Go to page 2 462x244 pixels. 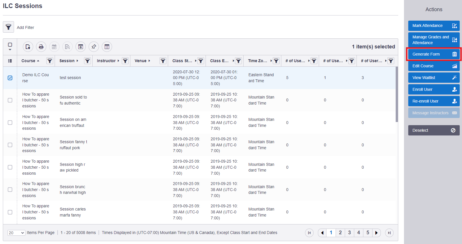(340, 233)
